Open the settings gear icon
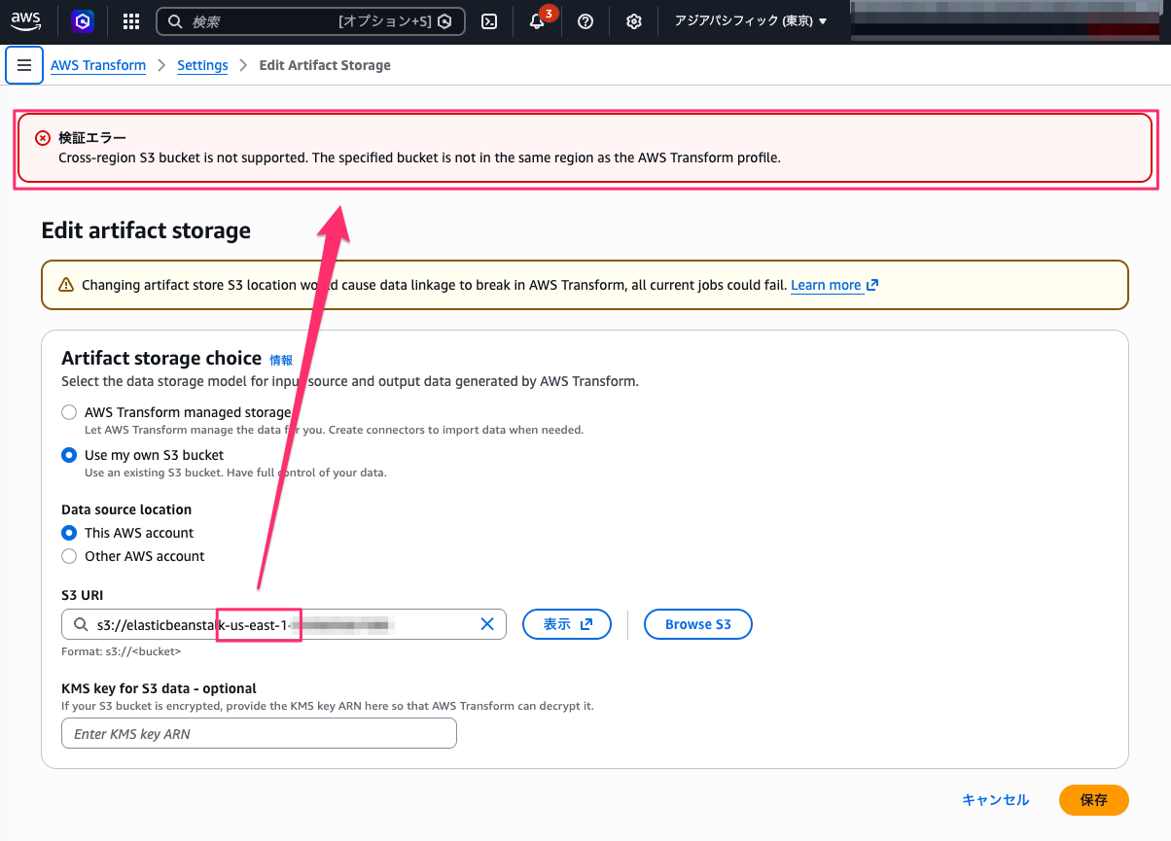The width and height of the screenshot is (1171, 841). pos(634,21)
